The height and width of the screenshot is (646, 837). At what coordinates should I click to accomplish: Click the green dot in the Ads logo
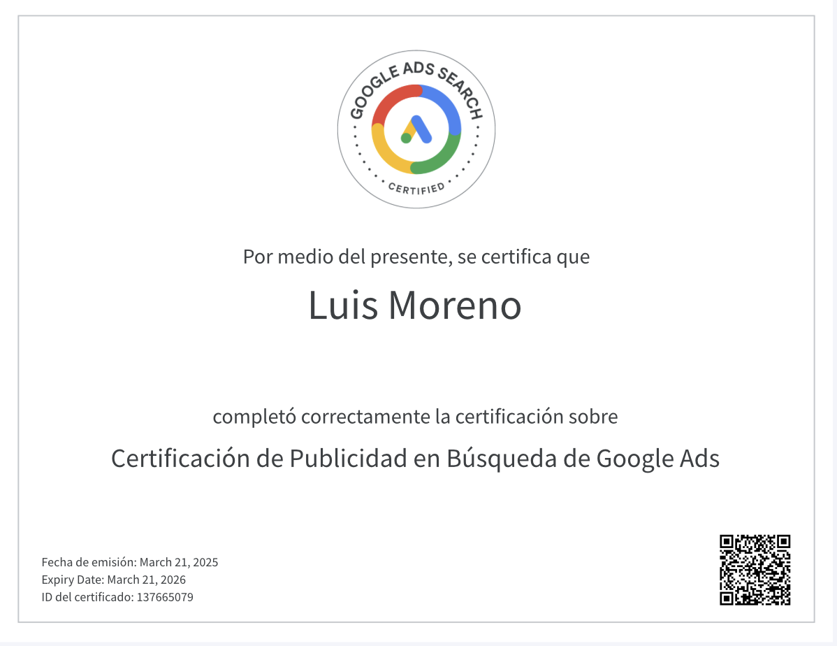click(x=406, y=138)
